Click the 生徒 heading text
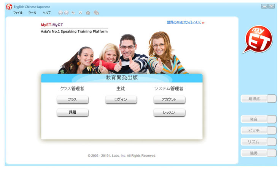Viewport: 280px width, 169px height. (121, 88)
